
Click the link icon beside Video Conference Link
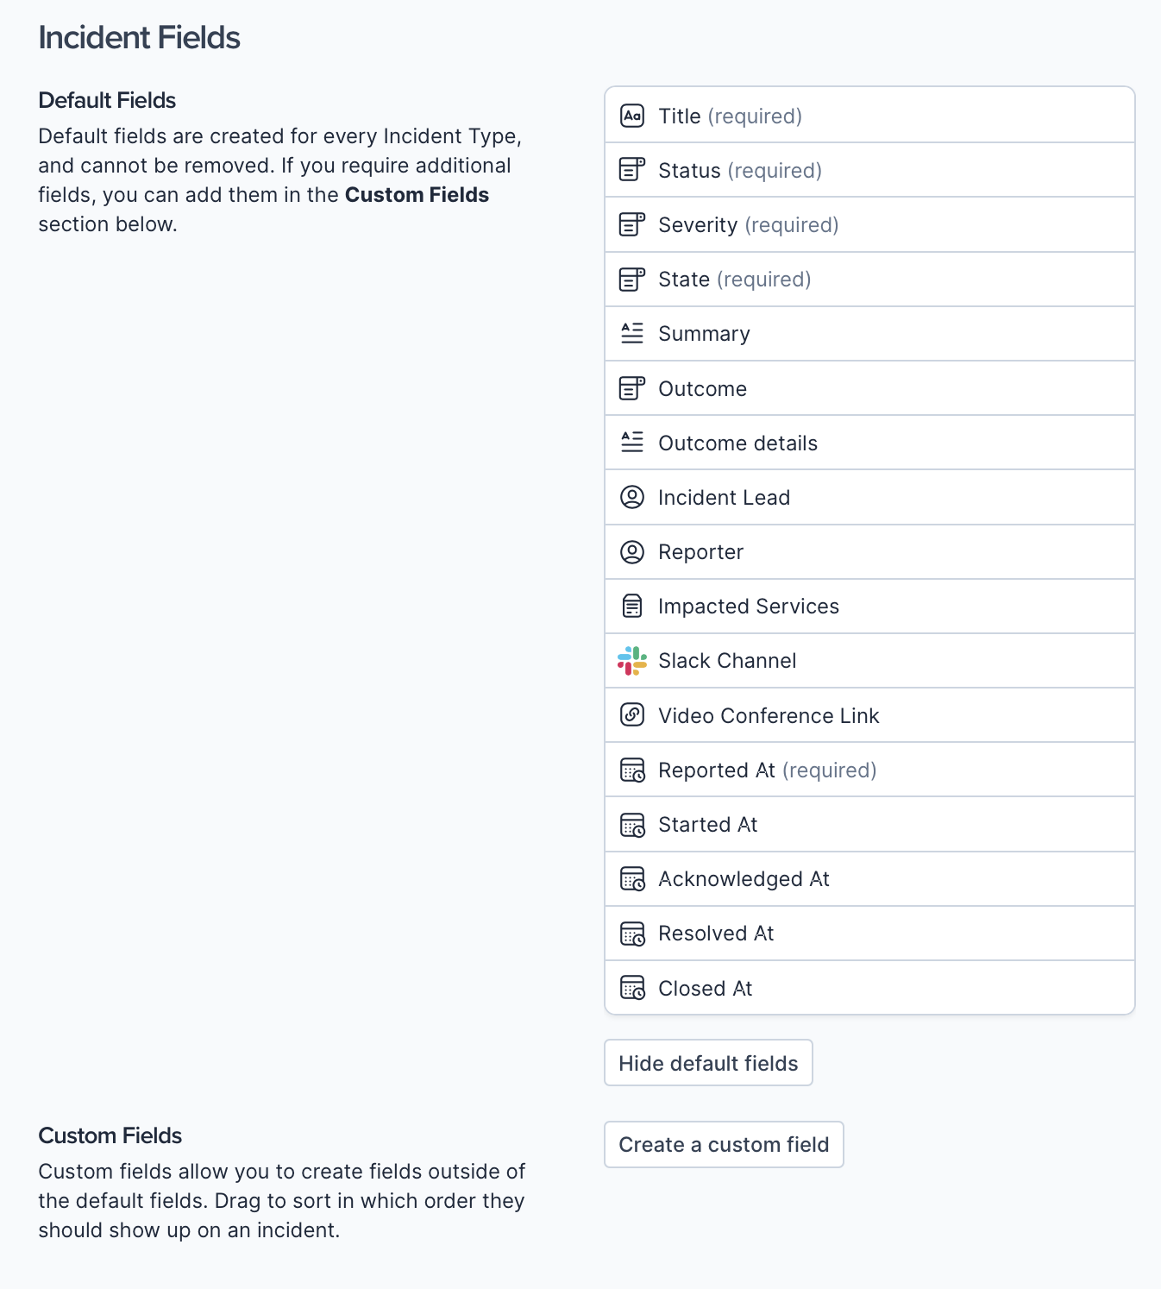632,715
